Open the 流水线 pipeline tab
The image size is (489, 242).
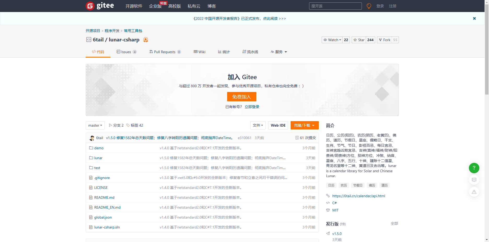[x=250, y=52]
